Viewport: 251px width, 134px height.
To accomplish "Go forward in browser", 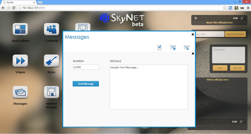I will click(8, 8).
